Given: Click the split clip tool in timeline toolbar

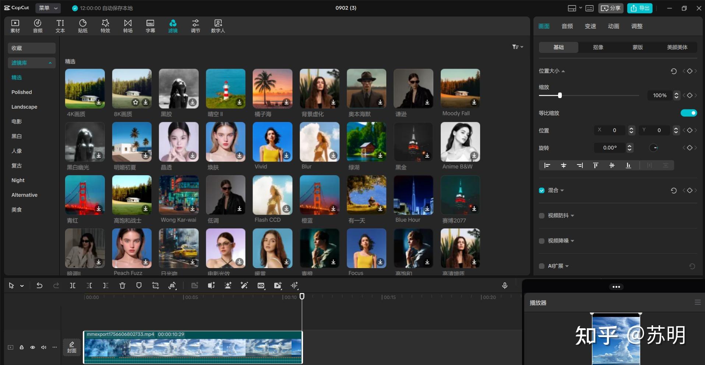Looking at the screenshot, I should (x=73, y=285).
